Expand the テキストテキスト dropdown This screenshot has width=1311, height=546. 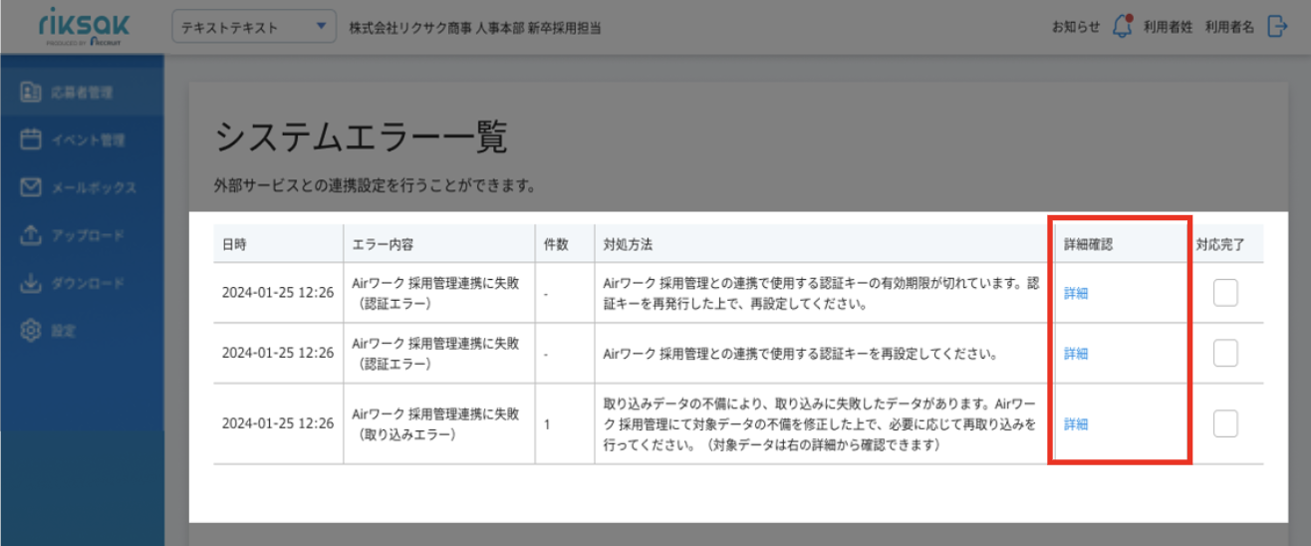pyautogui.click(x=255, y=27)
